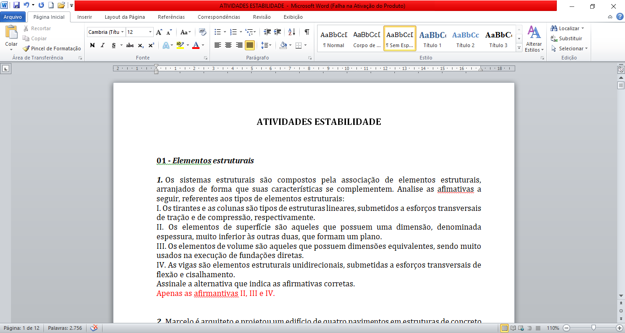
Task: Center align the paragraph text
Action: click(228, 45)
